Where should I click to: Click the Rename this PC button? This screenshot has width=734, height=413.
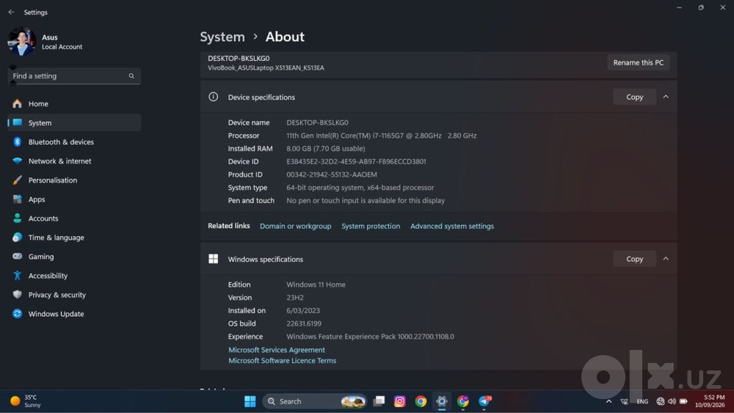click(638, 62)
